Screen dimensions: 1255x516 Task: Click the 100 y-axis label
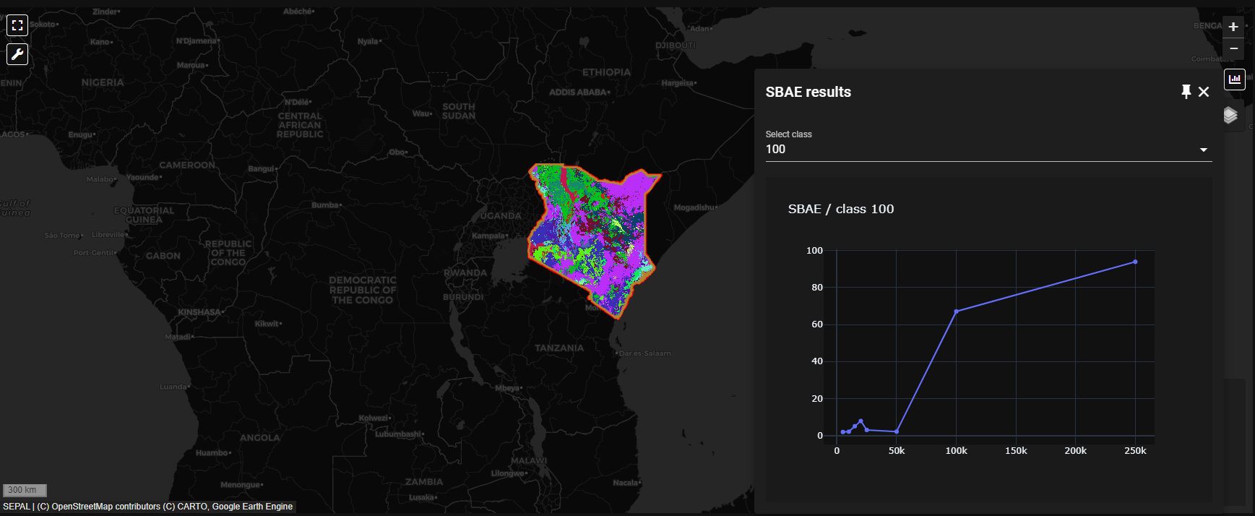[814, 251]
